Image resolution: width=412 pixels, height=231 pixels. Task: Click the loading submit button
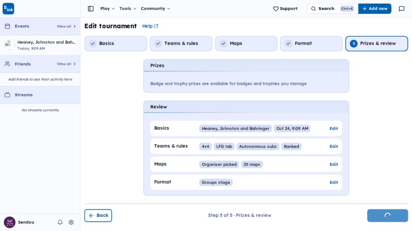coord(388,215)
